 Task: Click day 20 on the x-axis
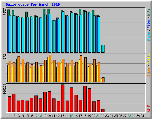click(x=94, y=116)
